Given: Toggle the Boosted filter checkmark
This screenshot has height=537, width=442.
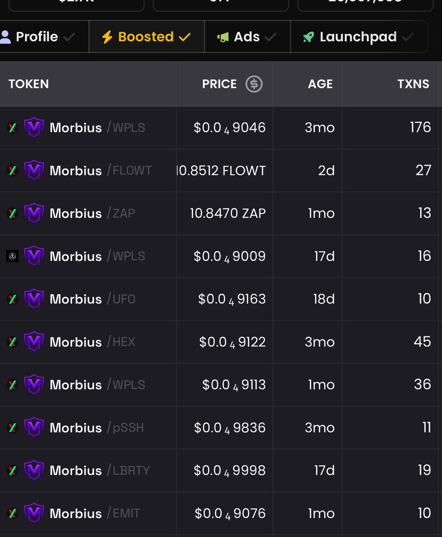Looking at the screenshot, I should coord(184,37).
